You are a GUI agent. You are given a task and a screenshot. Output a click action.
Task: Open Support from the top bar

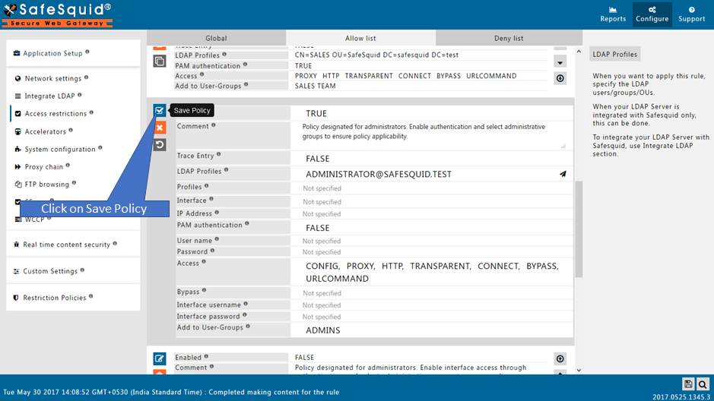[692, 14]
